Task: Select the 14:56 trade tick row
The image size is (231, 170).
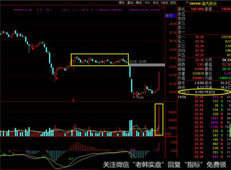Action: [204, 97]
